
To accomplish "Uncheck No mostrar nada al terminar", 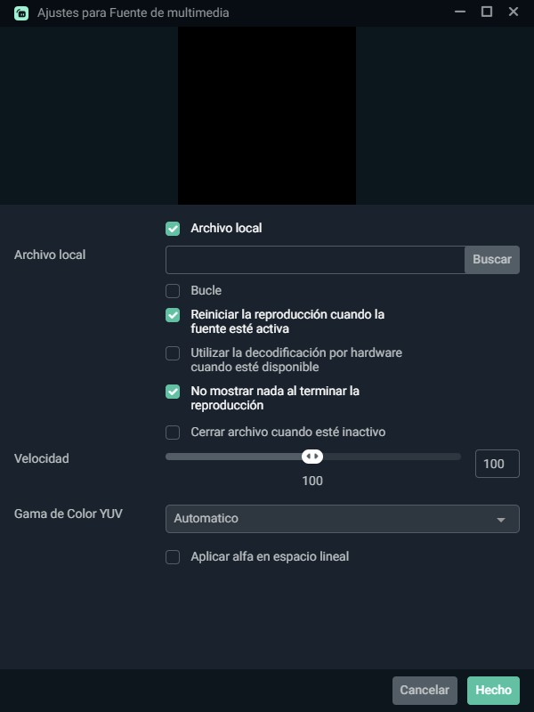I will [x=173, y=392].
